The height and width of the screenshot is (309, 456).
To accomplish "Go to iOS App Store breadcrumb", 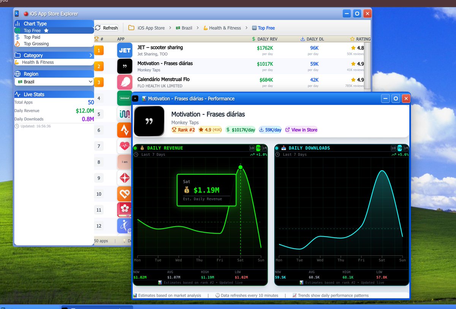I will 147,28.
